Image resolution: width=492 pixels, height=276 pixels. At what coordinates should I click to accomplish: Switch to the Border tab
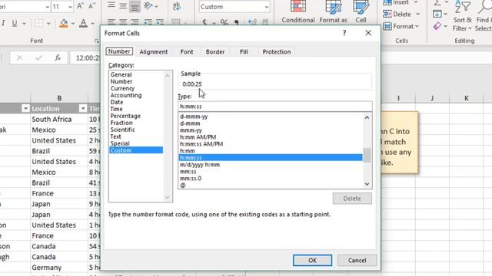215,52
